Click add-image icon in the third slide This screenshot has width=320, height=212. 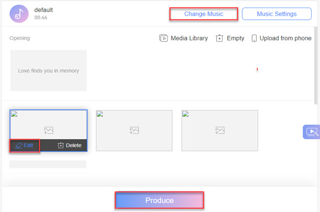click(x=220, y=131)
